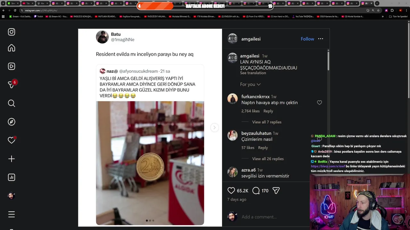Open the three-dot post options menu

tap(321, 39)
